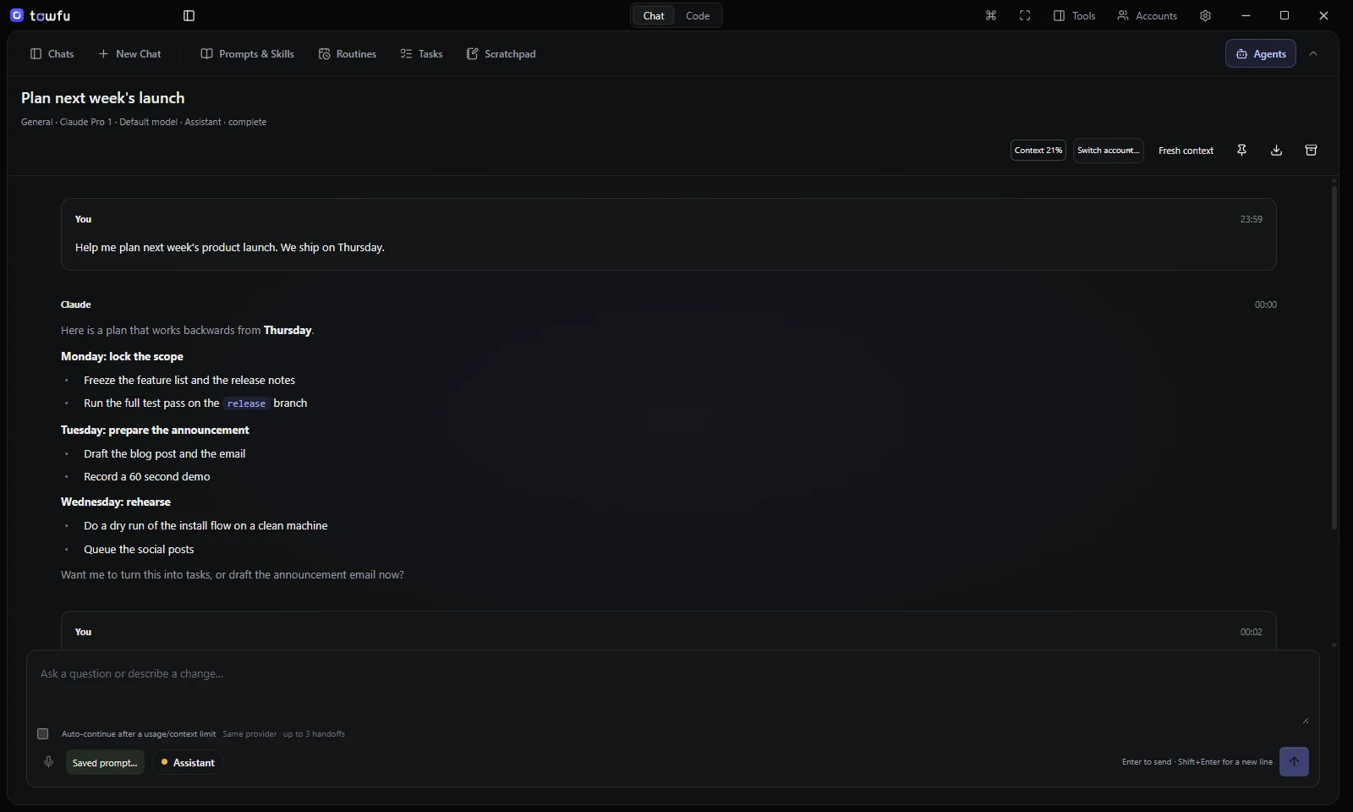Start a Fresh context
This screenshot has width=1353, height=812.
[1186, 150]
